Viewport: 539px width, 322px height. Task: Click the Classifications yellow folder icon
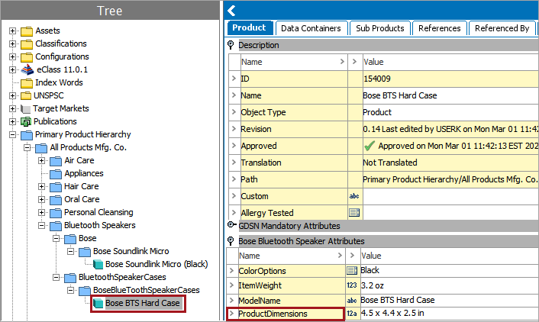coord(27,44)
